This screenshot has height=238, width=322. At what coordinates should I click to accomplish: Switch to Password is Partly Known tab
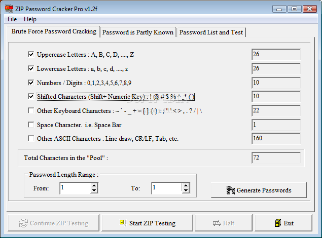click(138, 32)
